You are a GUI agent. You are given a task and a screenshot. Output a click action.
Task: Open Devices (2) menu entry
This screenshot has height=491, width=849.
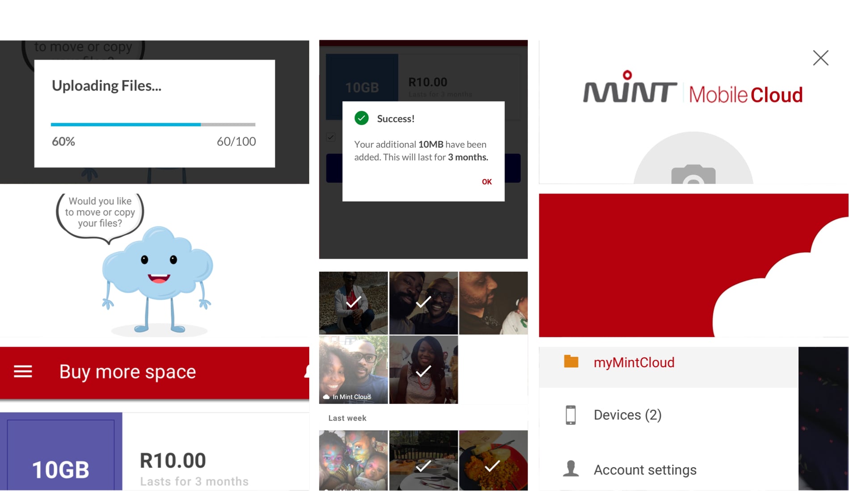[x=668, y=415]
